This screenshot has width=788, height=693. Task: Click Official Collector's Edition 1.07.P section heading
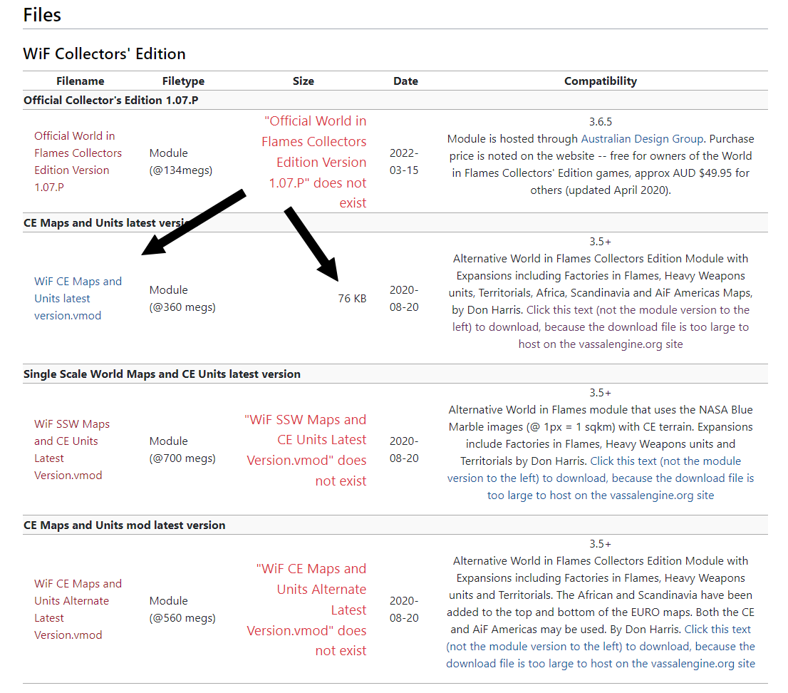pyautogui.click(x=111, y=100)
